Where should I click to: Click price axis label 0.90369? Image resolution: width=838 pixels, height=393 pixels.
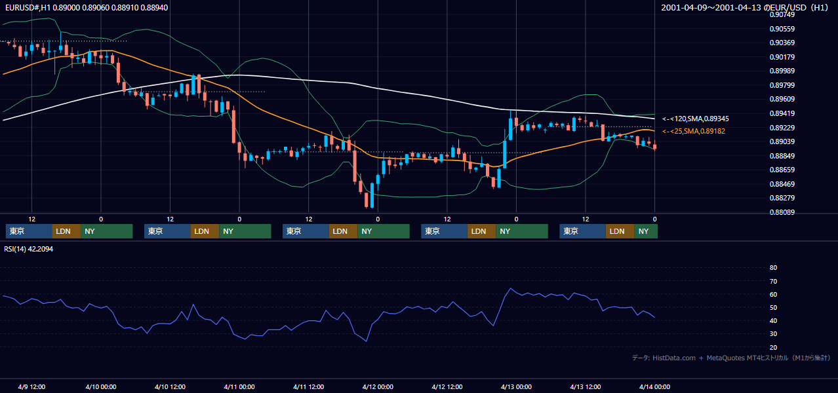[782, 43]
